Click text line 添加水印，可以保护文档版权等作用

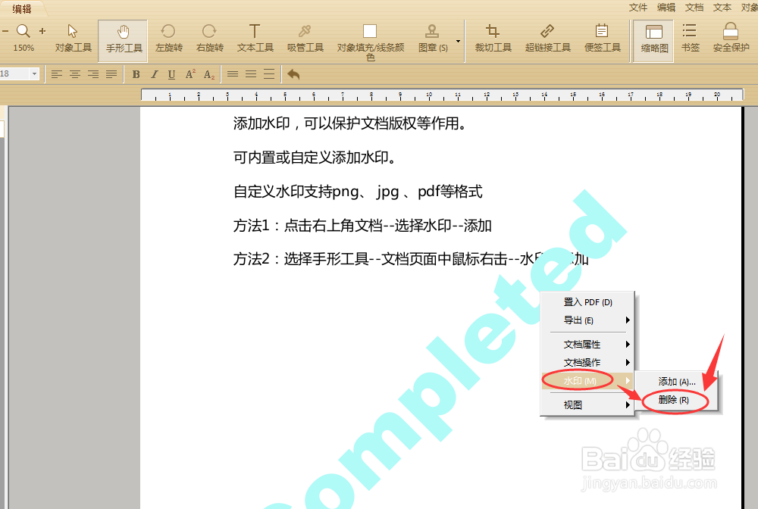[350, 123]
